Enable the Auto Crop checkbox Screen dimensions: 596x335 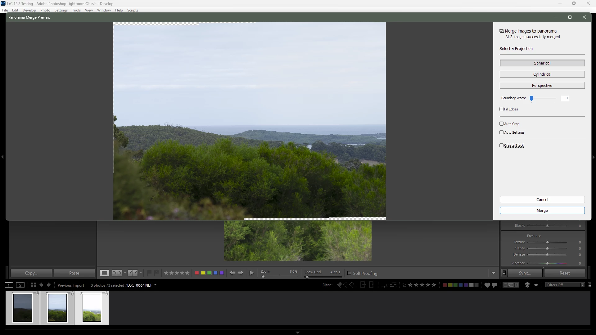pyautogui.click(x=501, y=124)
